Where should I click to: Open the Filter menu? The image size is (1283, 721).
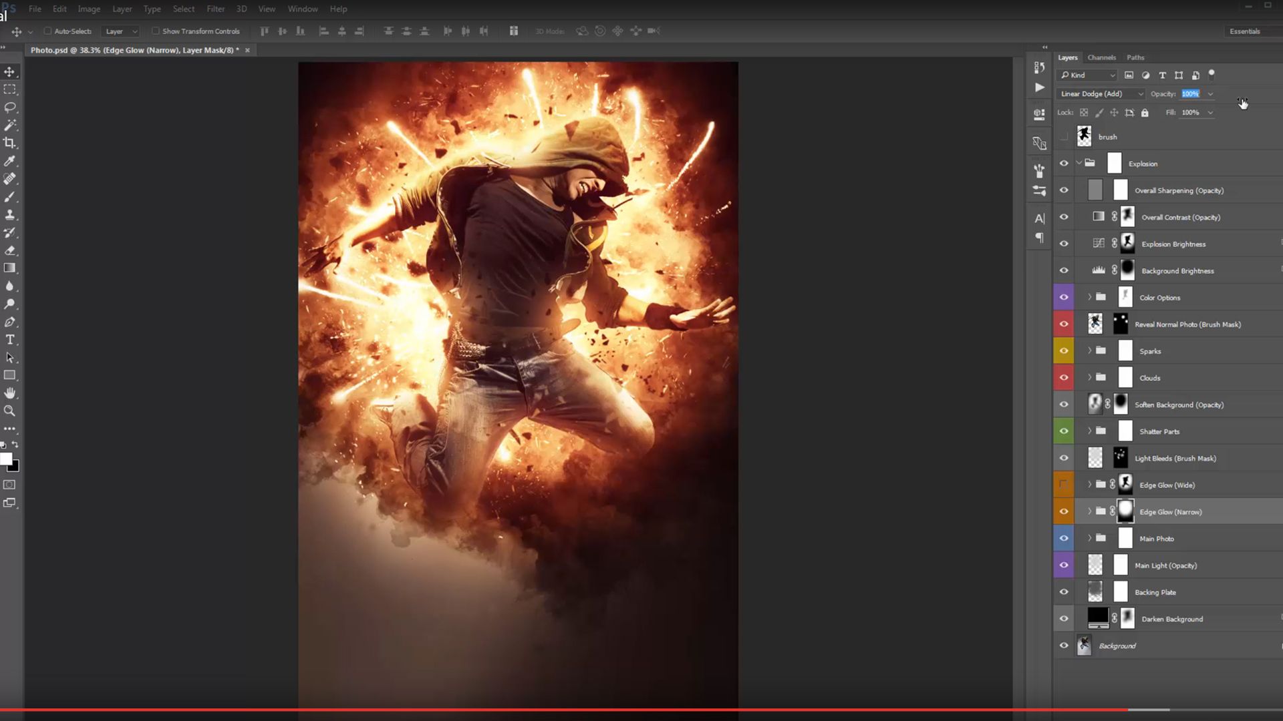click(215, 9)
